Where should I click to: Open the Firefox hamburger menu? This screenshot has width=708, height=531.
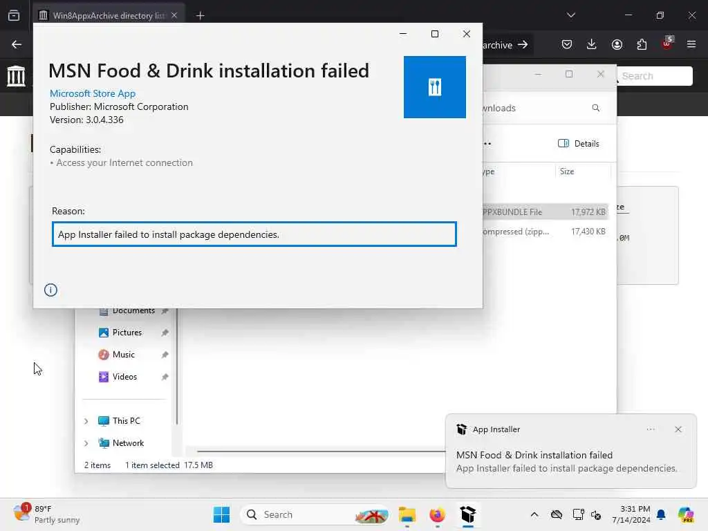[x=691, y=44]
